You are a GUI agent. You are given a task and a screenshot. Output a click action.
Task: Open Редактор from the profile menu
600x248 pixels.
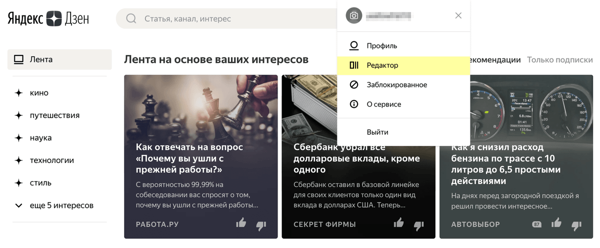(x=403, y=65)
